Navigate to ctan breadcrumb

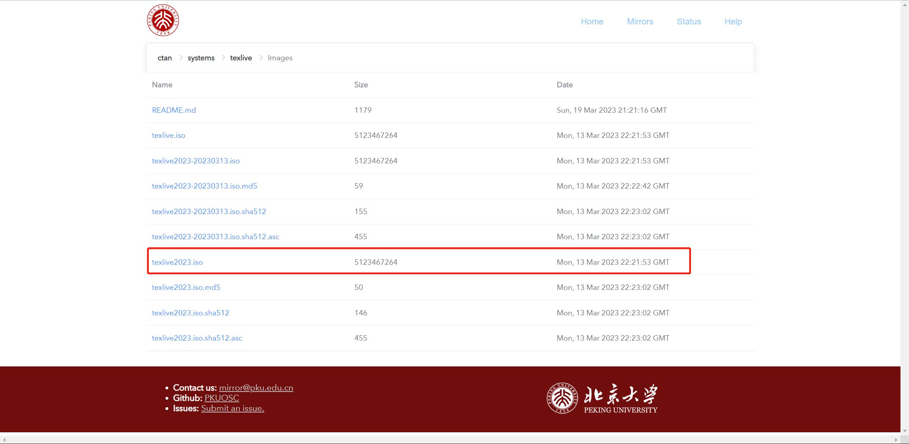tap(165, 58)
